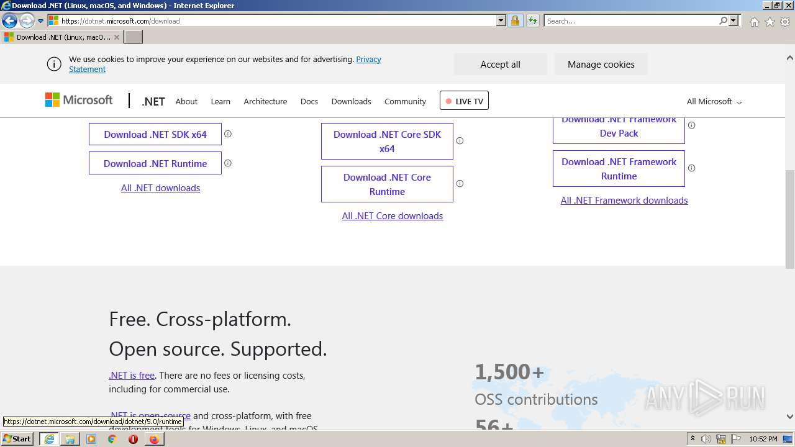Click the Microsoft logo
Image resolution: width=795 pixels, height=447 pixels.
[79, 100]
